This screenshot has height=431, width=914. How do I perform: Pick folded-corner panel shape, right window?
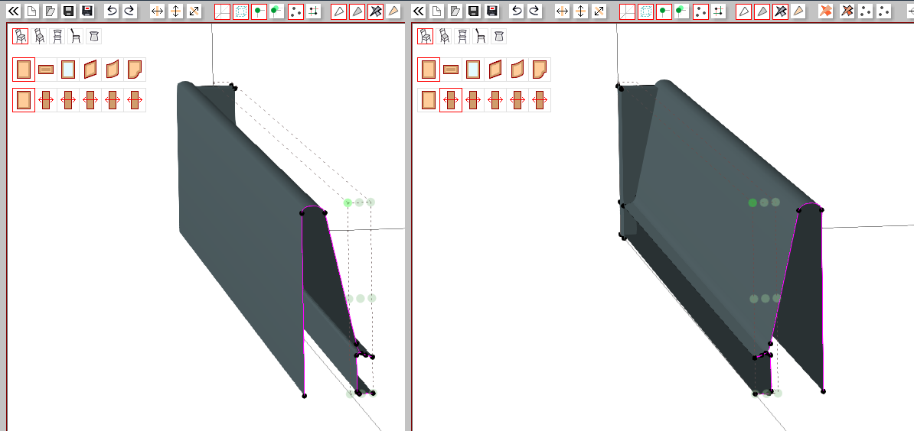(540, 70)
